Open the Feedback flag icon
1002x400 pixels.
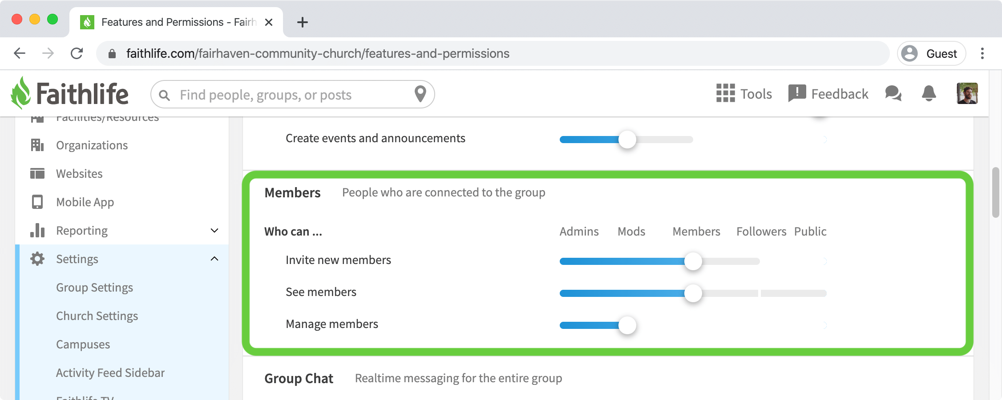click(x=797, y=93)
